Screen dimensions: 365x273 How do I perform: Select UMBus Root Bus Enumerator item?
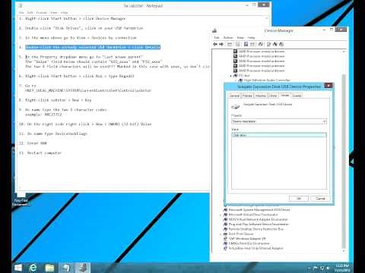249,243
